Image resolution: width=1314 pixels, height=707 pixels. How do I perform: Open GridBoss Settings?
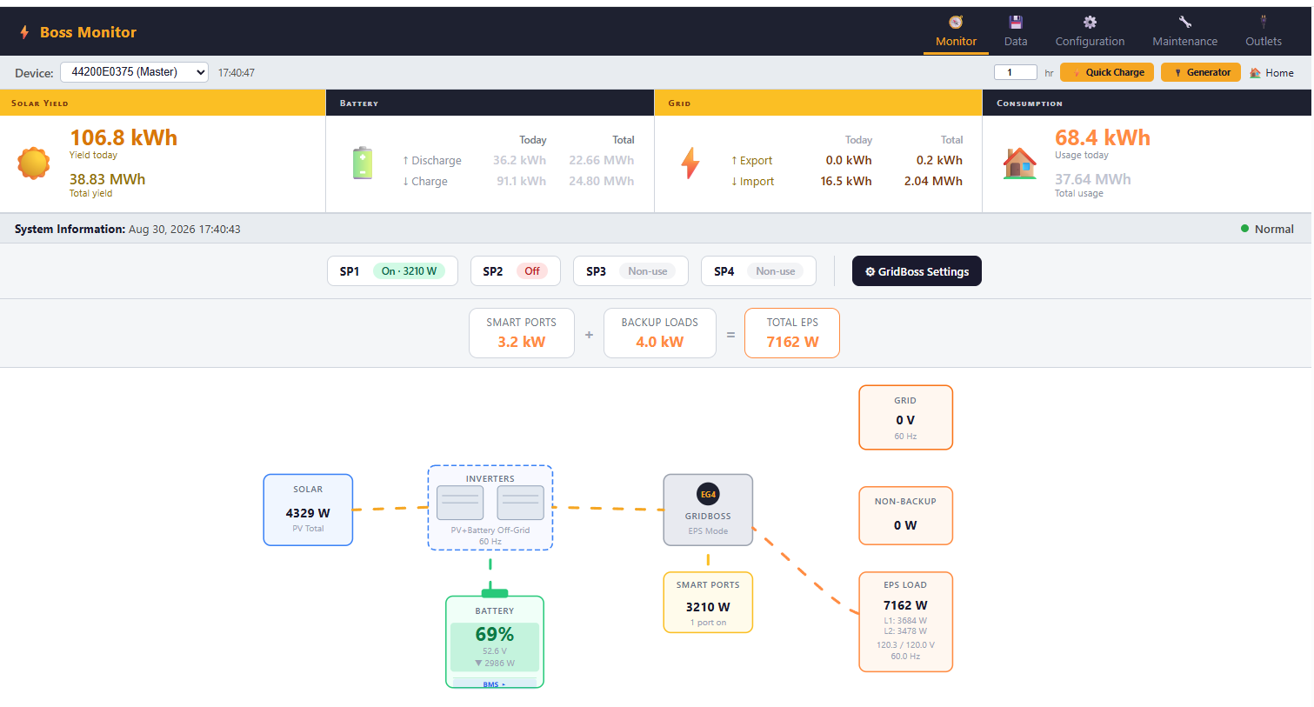917,271
